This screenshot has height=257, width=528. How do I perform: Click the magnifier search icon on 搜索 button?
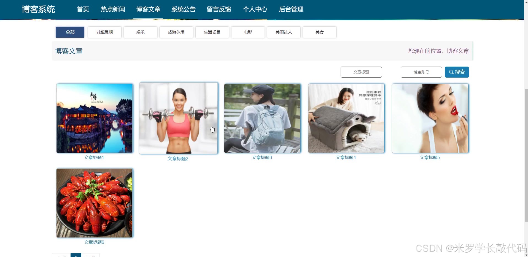(451, 72)
